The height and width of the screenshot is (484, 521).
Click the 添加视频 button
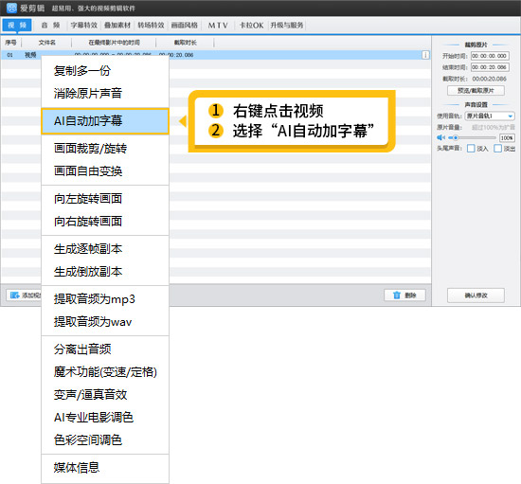[24, 295]
